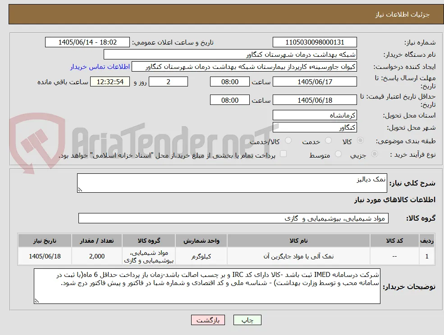Click the price validity hour field
Viewport: 444px width, 335px height.
[229, 100]
